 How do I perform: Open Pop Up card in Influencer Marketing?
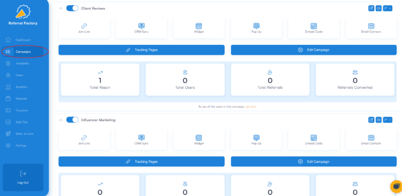(256, 140)
